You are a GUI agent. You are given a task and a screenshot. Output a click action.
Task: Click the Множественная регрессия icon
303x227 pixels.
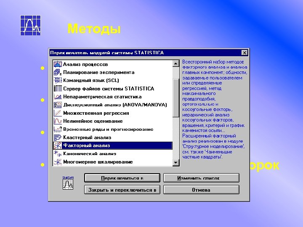pos(58,113)
